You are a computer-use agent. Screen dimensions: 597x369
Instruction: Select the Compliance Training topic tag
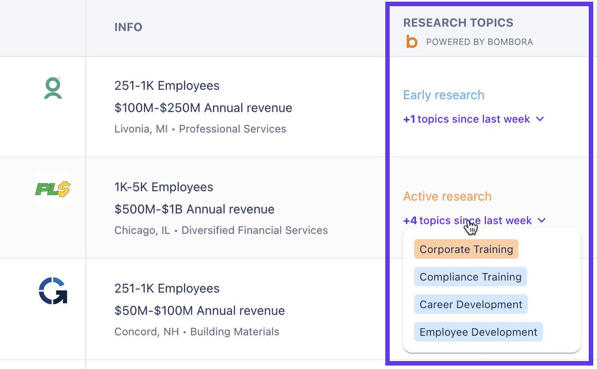click(x=470, y=277)
